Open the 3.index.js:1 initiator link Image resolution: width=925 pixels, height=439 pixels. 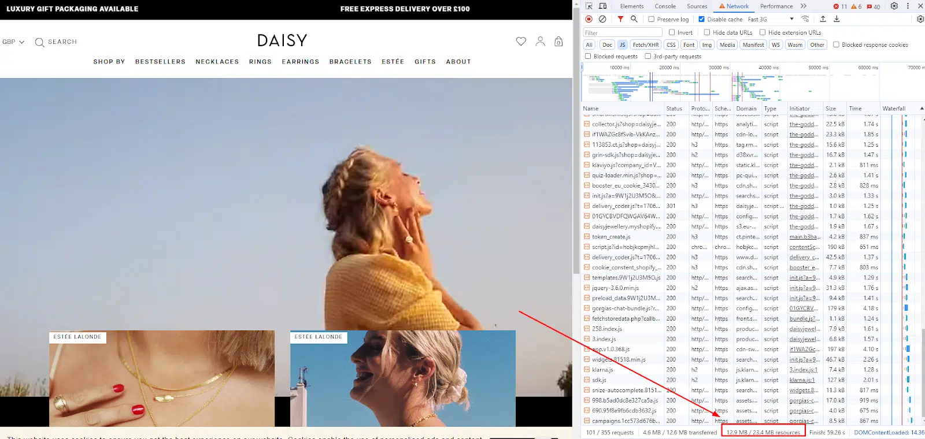point(804,370)
